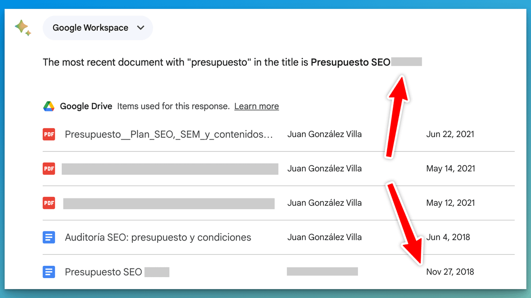Image resolution: width=531 pixels, height=298 pixels.
Task: Click the Gemini sparkle icon
Action: click(x=23, y=28)
